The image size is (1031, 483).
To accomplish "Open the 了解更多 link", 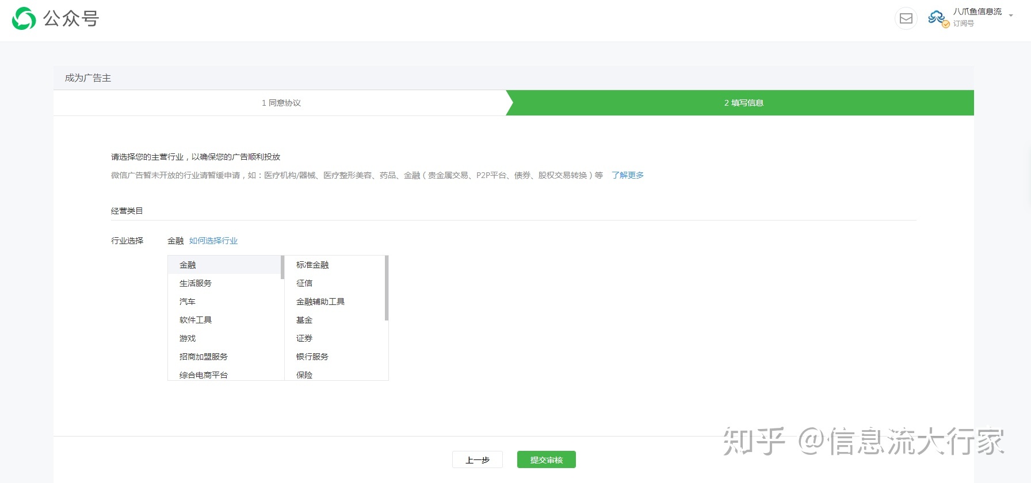I will 628,175.
